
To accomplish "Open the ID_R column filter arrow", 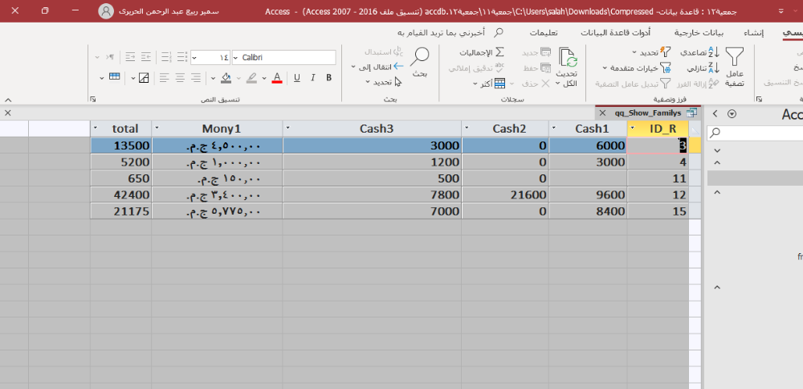I will tap(634, 129).
